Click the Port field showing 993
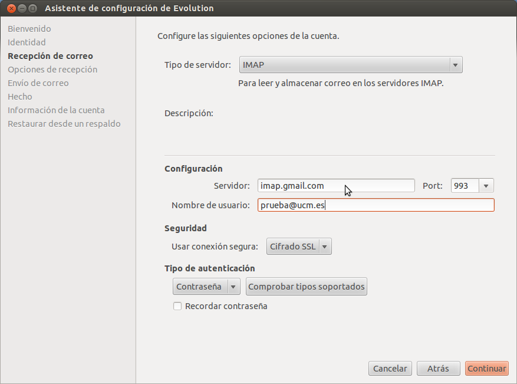This screenshot has height=384, width=517. (465, 186)
